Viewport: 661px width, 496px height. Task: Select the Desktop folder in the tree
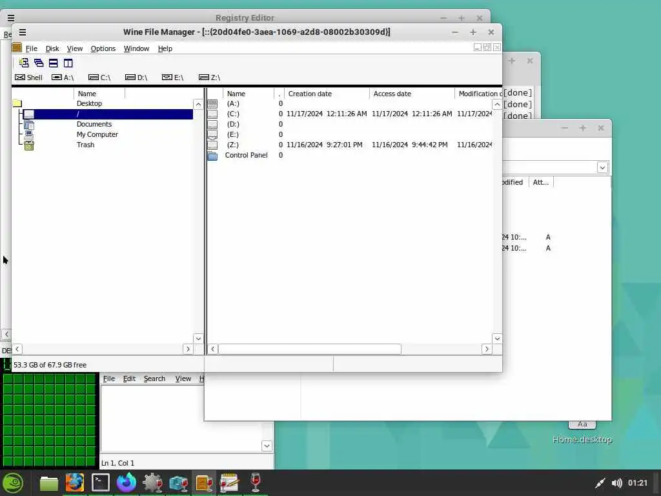pyautogui.click(x=89, y=103)
